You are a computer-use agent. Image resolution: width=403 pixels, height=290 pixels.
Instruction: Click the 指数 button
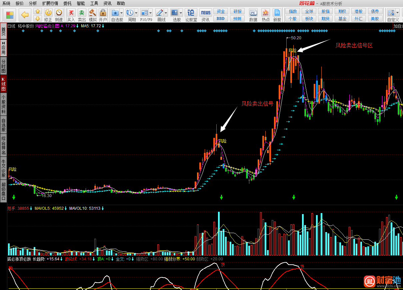(293, 11)
